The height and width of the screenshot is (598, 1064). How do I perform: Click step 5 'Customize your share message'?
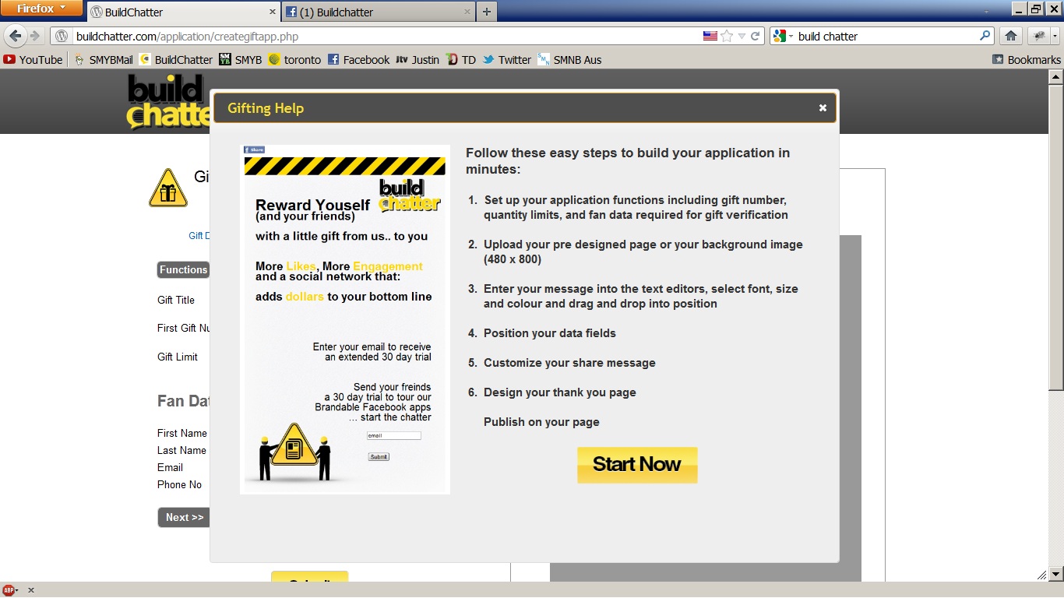click(x=569, y=363)
